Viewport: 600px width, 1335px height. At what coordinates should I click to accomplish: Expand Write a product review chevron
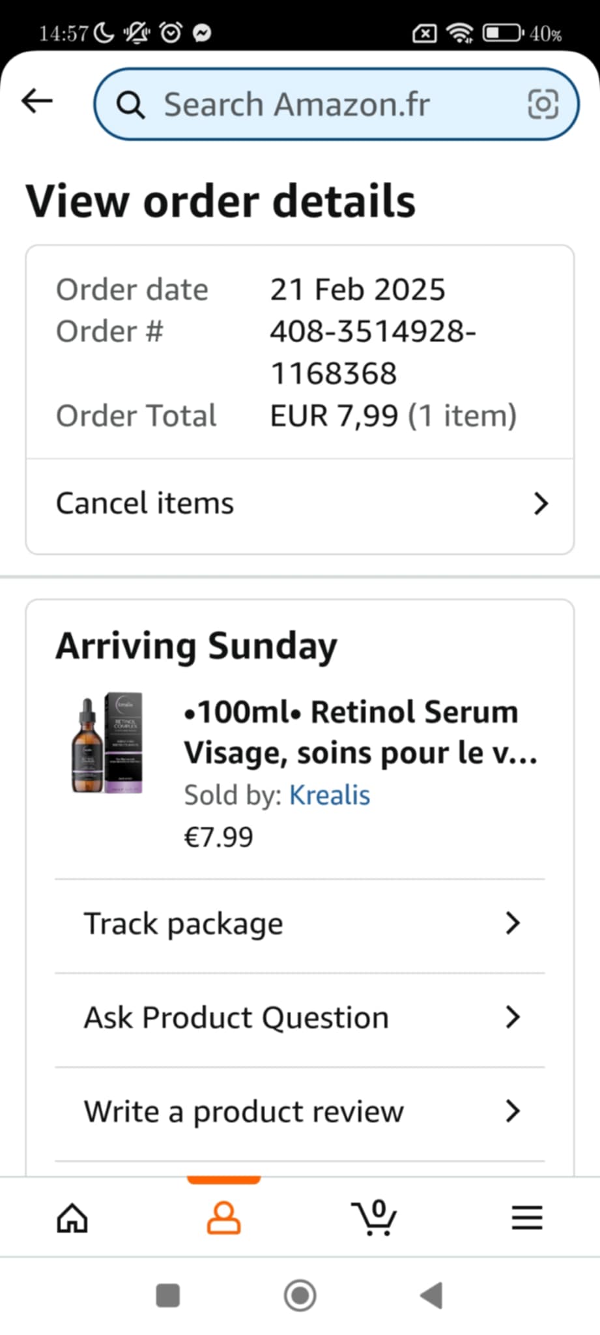pyautogui.click(x=513, y=1111)
